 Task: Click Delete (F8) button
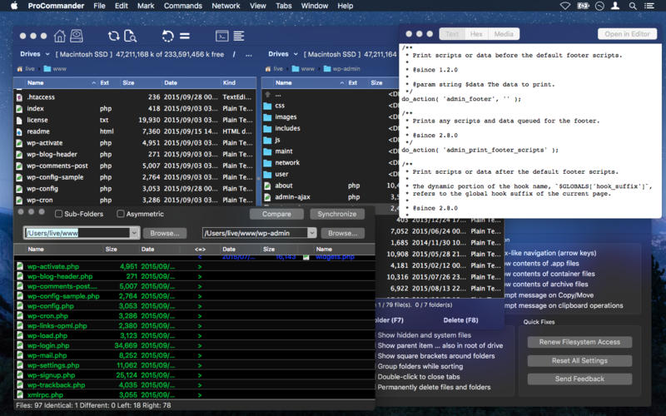click(x=461, y=320)
